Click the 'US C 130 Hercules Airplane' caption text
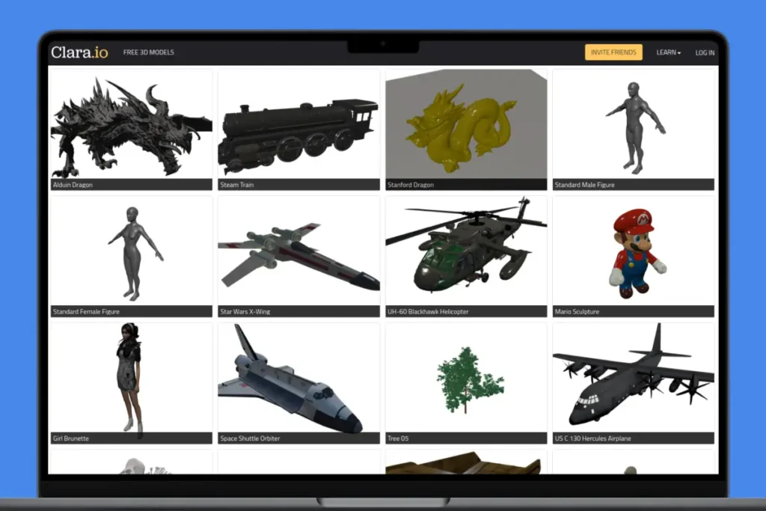Screen dimensions: 766x511 pyautogui.click(x=593, y=438)
